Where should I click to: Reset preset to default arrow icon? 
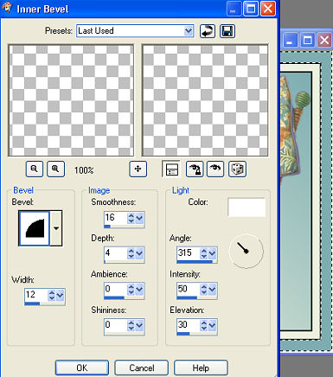pos(208,31)
